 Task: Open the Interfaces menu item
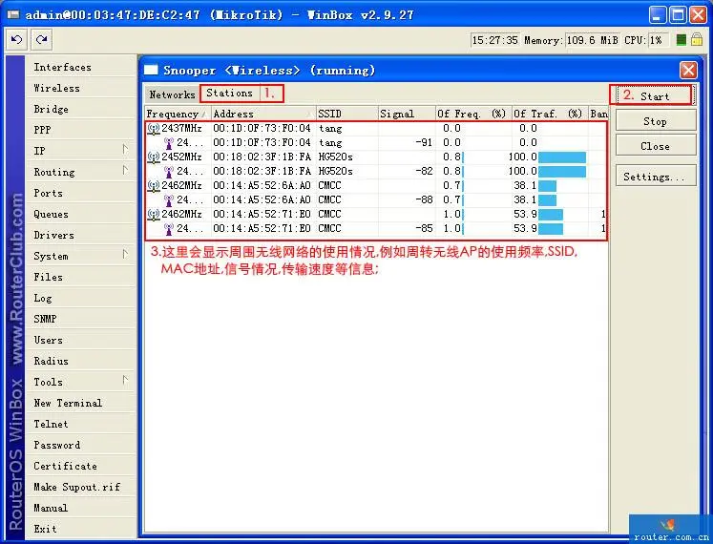point(80,68)
